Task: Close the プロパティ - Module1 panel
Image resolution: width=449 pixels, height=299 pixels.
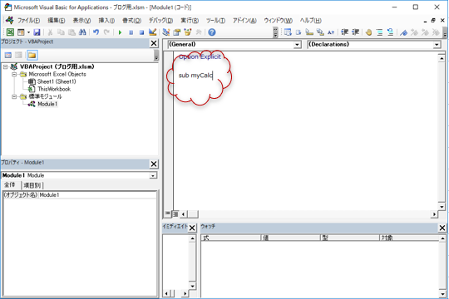Action: tap(154, 164)
